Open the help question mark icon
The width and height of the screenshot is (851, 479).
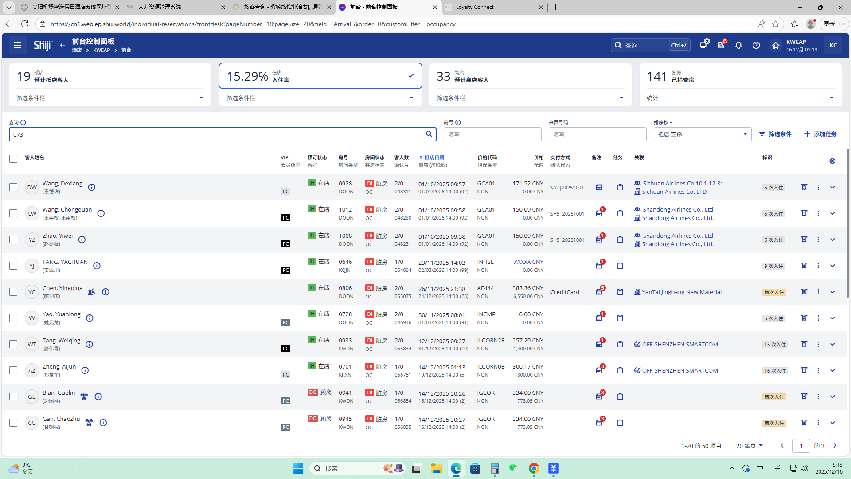tap(756, 45)
